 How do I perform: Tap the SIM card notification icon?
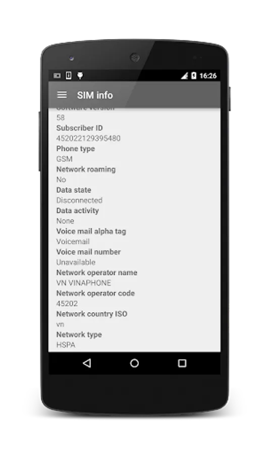click(69, 75)
